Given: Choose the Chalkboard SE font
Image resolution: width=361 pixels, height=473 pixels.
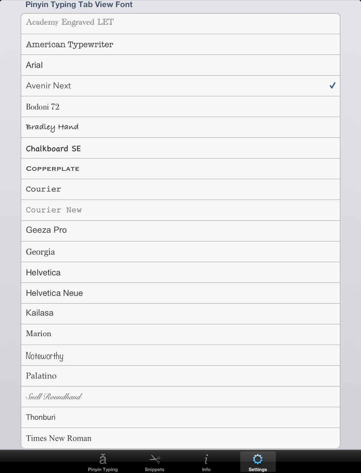Looking at the screenshot, I should (x=180, y=148).
